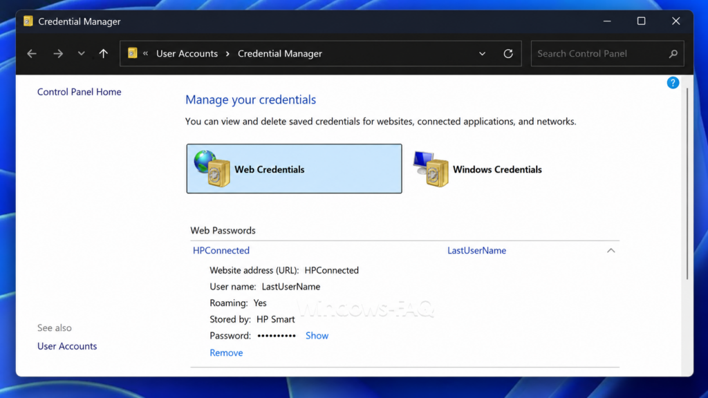Minimize the Credential Manager window
The image size is (708, 398).
pos(607,21)
